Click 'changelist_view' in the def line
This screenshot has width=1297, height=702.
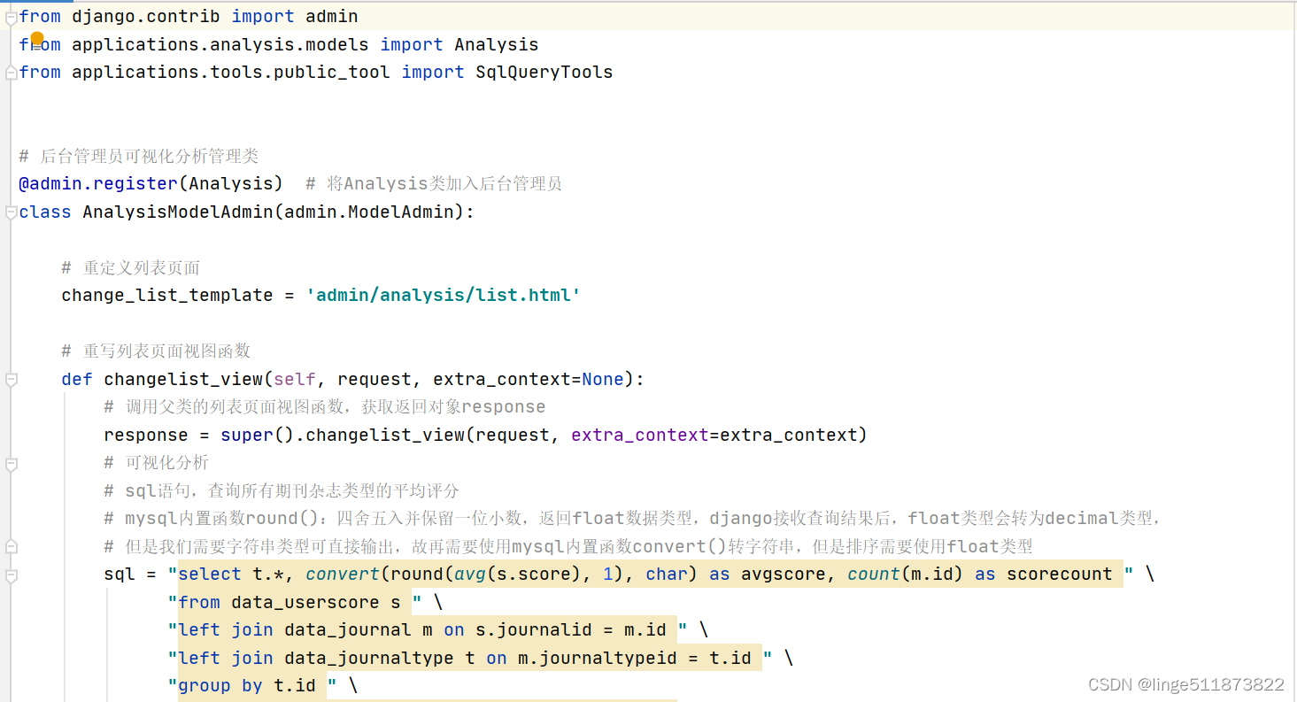click(183, 379)
